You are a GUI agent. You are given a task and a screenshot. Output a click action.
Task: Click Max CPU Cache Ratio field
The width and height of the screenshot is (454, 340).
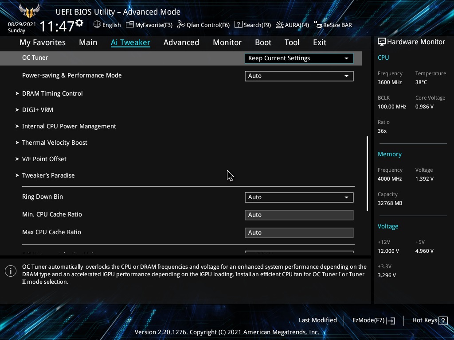[299, 233]
